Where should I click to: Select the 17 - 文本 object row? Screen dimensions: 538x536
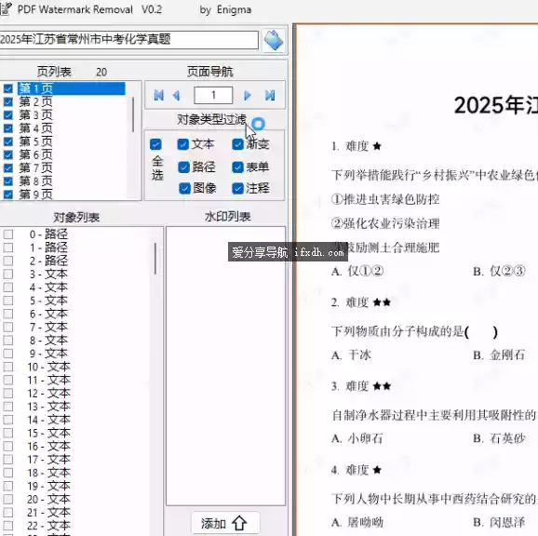tap(48, 459)
